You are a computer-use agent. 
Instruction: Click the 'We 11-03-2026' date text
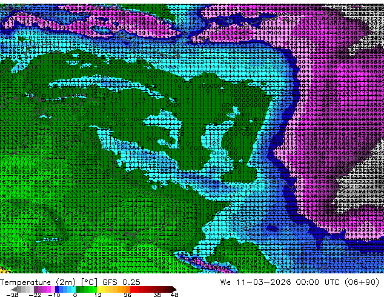click(256, 282)
